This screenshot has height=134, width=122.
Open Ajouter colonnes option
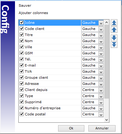tap(33, 13)
